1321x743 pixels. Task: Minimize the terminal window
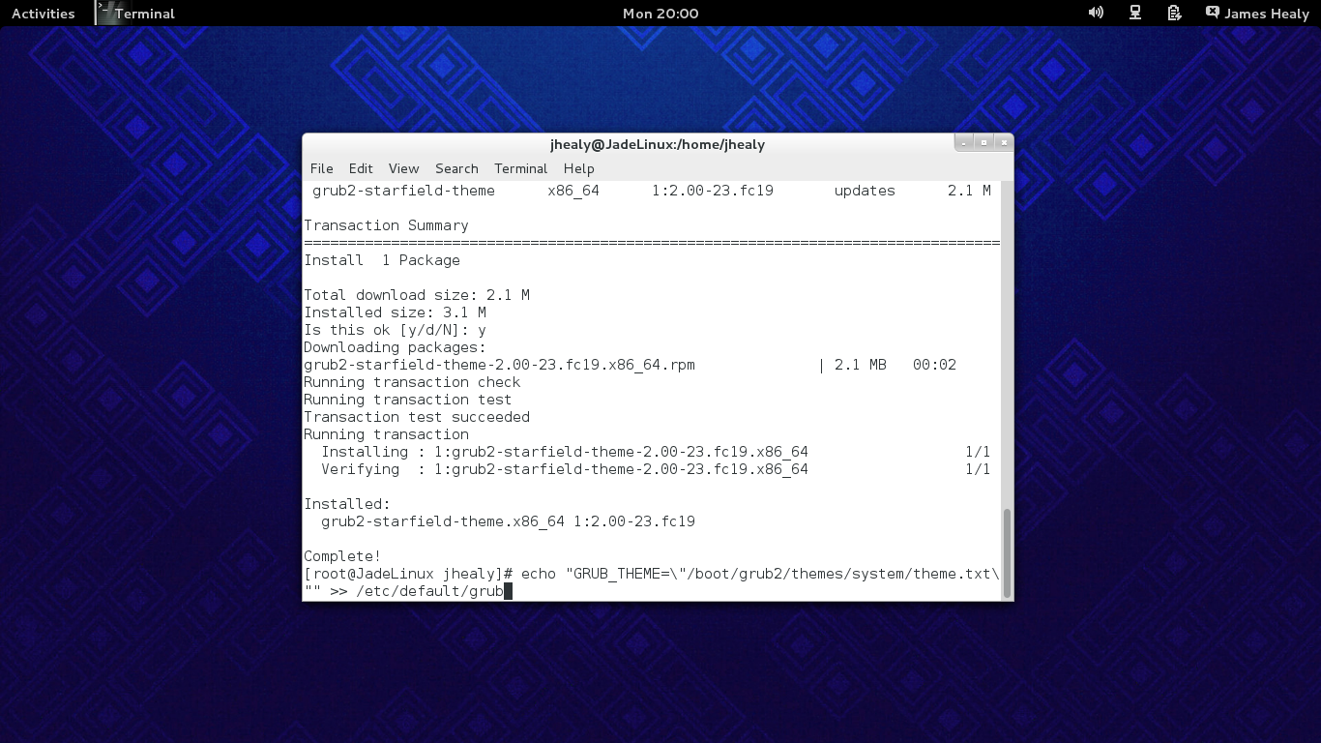pyautogui.click(x=964, y=143)
